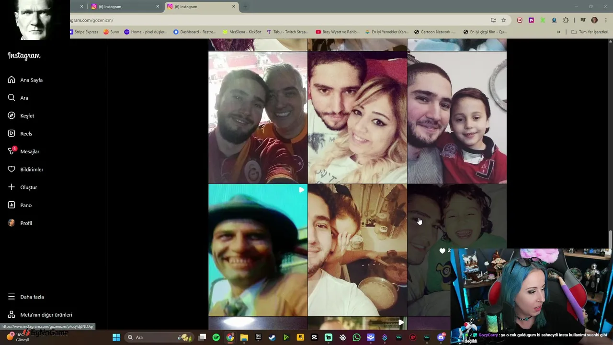The height and width of the screenshot is (345, 613).
Task: Click Oluştur to create a post
Action: pos(23,187)
